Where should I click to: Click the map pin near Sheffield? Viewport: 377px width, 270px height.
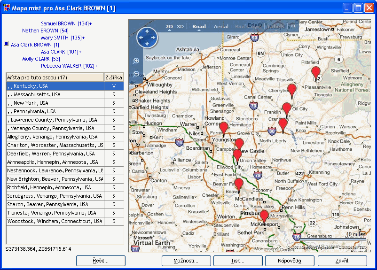pos(316,73)
